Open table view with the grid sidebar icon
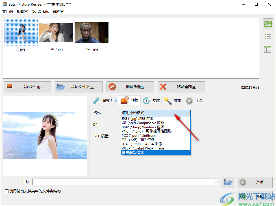 tap(268, 49)
